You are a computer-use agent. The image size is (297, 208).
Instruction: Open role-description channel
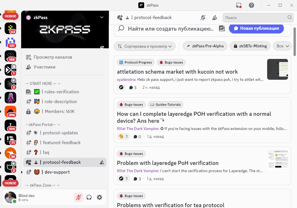(x=65, y=102)
